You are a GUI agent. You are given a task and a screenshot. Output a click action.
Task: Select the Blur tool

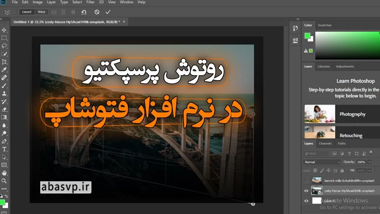(x=4, y=125)
